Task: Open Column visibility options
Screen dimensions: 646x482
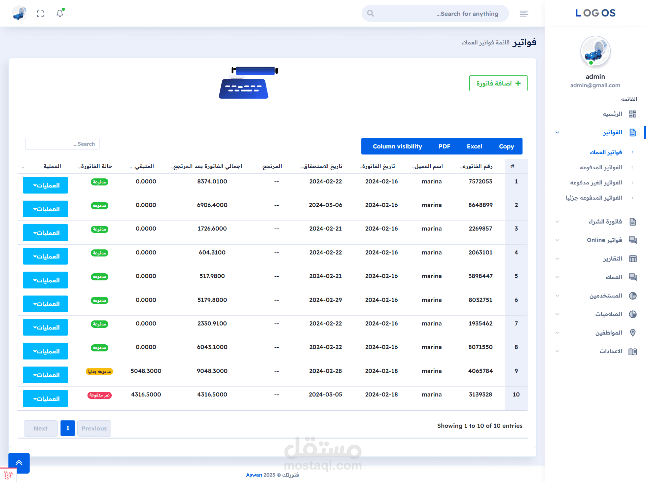Action: tap(397, 146)
